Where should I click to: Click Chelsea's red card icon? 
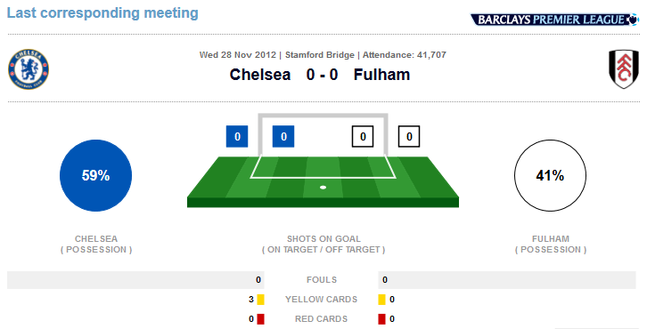pos(260,319)
